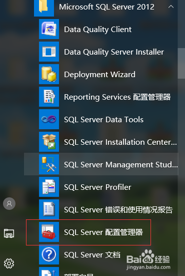Image resolution: width=185 pixels, height=276 pixels.
Task: Click the Data Quality Client icon
Action: [49, 29]
